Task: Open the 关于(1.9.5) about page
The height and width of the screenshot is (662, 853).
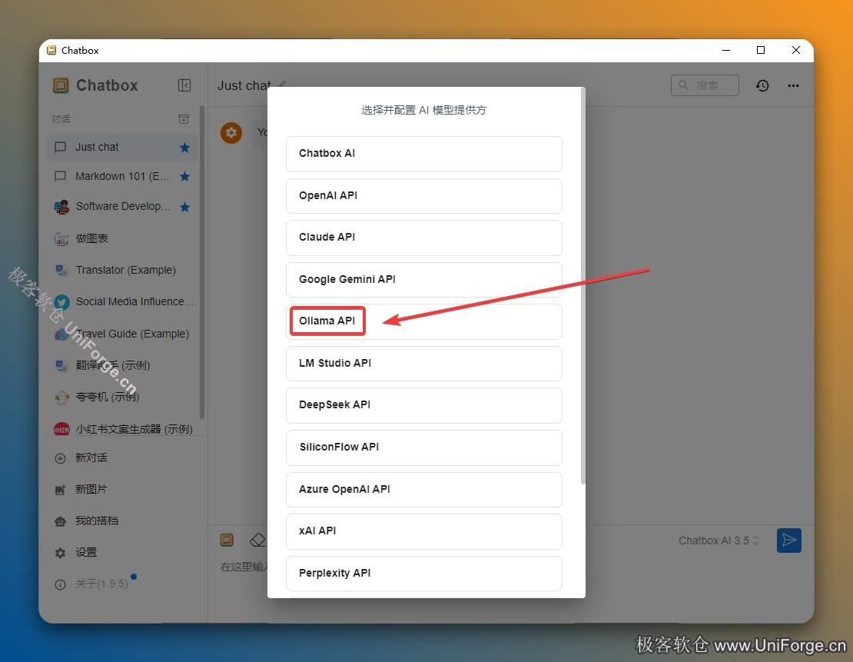Action: click(122, 584)
